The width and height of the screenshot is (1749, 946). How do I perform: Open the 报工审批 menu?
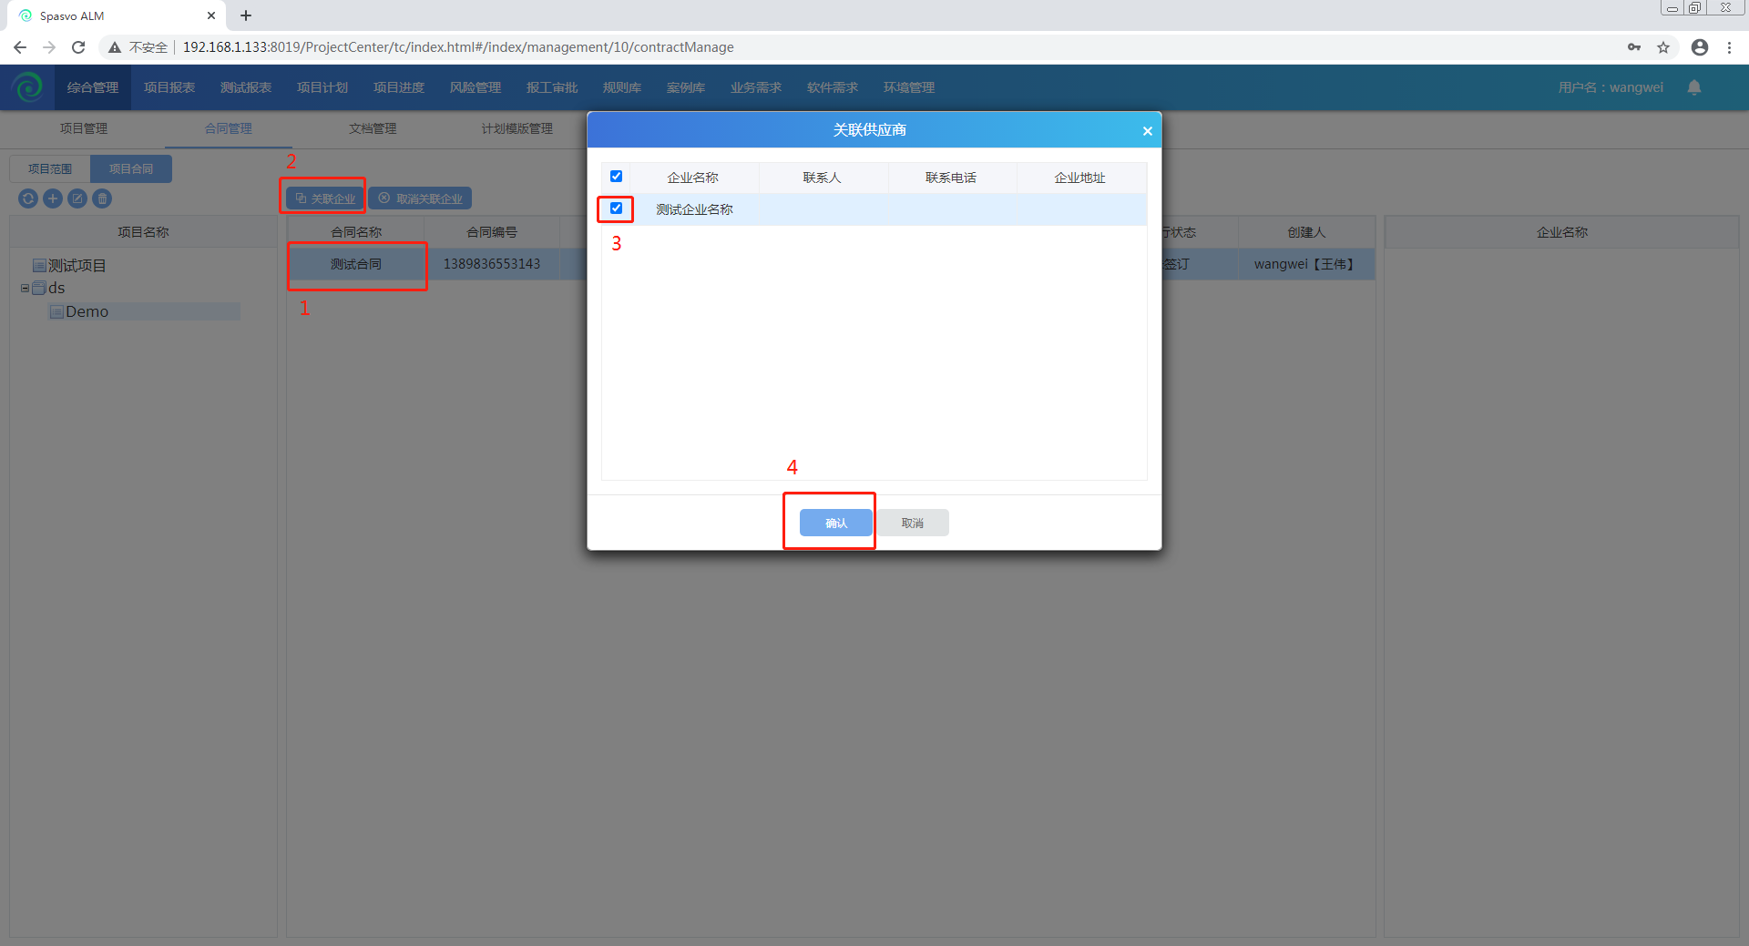[x=552, y=87]
